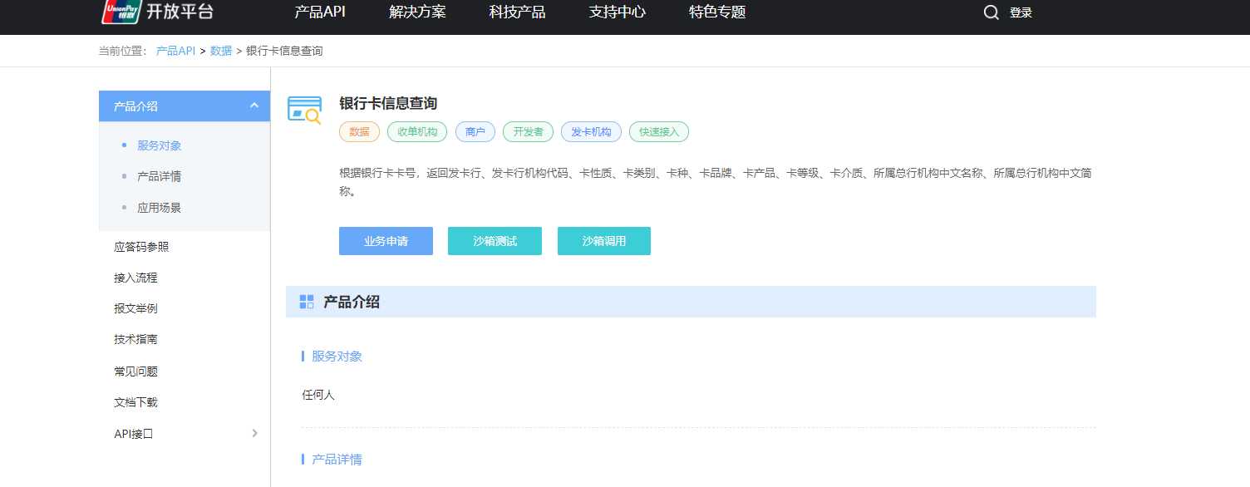Open 文档下载 in the sidebar
The width and height of the screenshot is (1250, 487).
coord(134,401)
